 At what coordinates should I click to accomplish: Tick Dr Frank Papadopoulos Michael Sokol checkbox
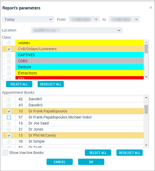pos(9,117)
